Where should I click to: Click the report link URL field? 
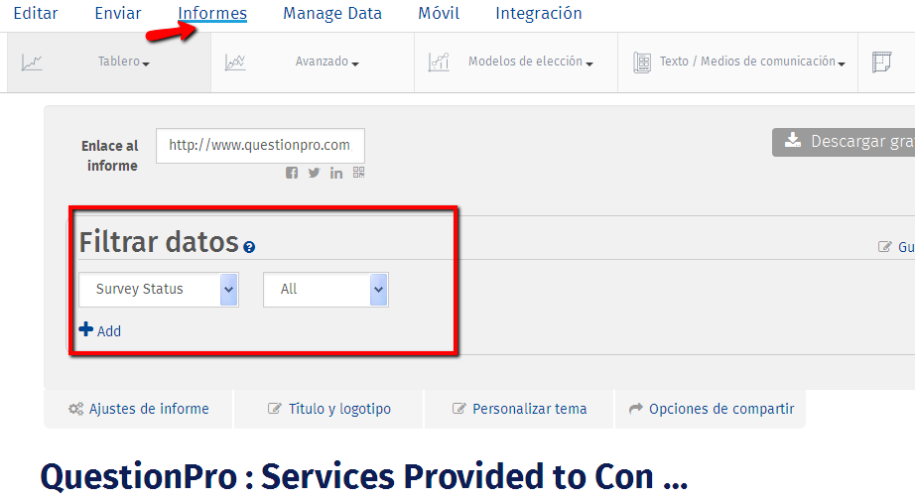click(x=260, y=146)
